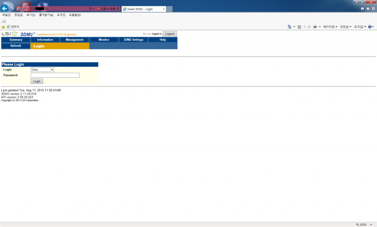Click the add-to-favorites-bar star icon
Viewport: 377px width, 227px height.
tap(3, 27)
